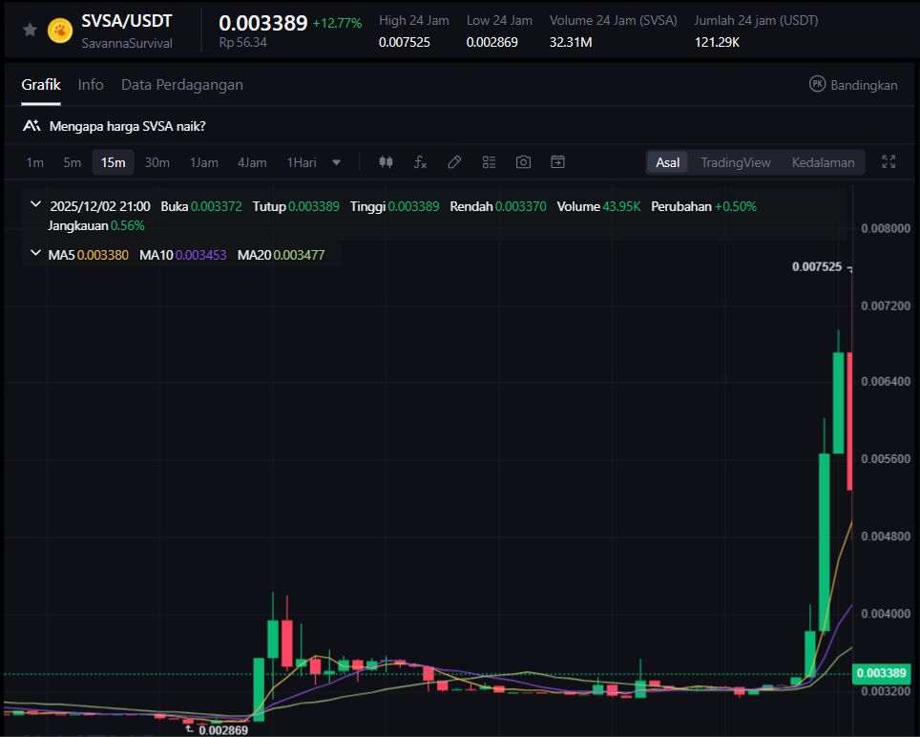Open chart settings list icon
The width and height of the screenshot is (920, 737).
coord(489,162)
